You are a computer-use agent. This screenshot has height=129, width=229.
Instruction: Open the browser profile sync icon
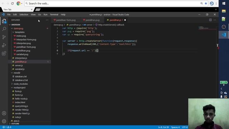[x=211, y=4]
